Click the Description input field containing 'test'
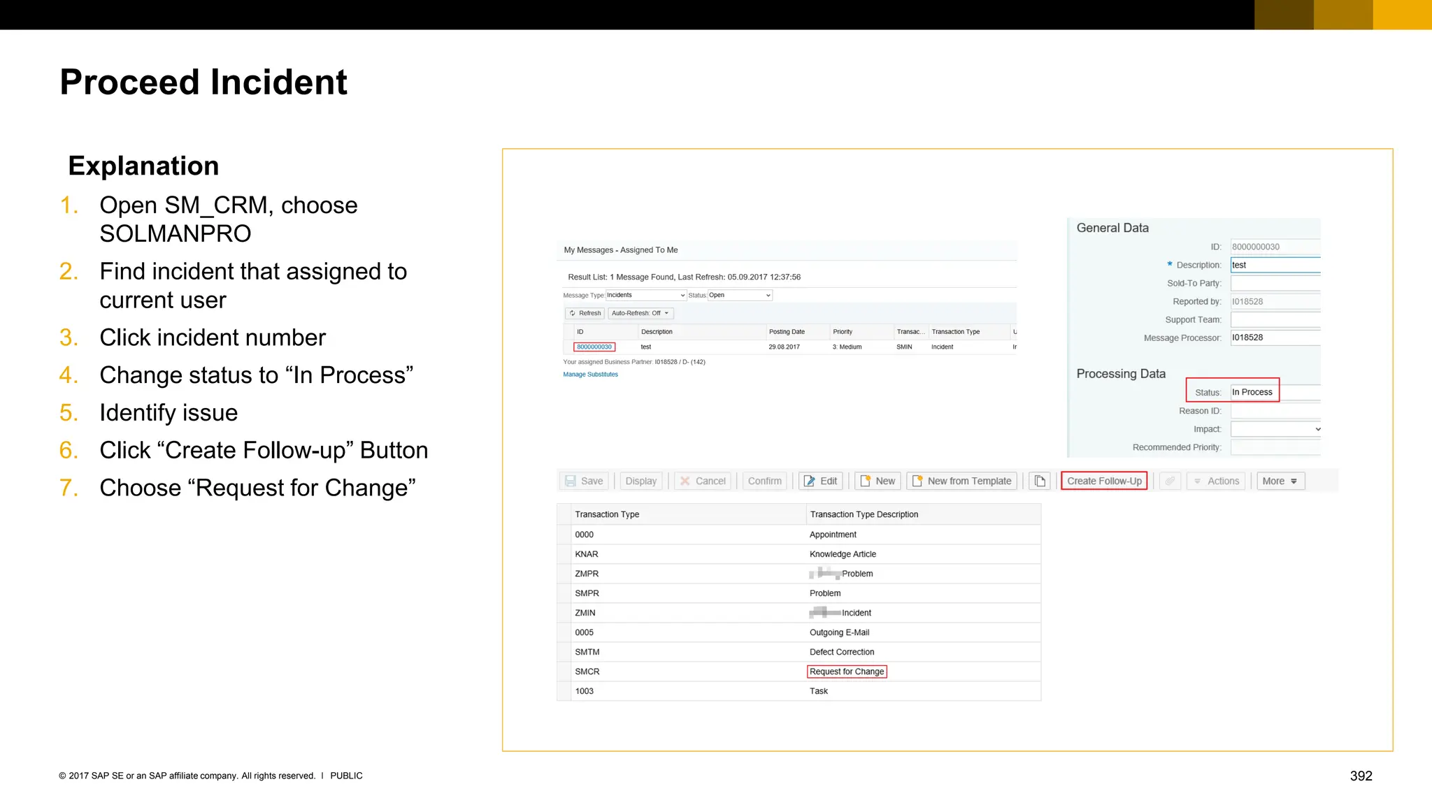Image resolution: width=1432 pixels, height=805 pixels. [1275, 265]
